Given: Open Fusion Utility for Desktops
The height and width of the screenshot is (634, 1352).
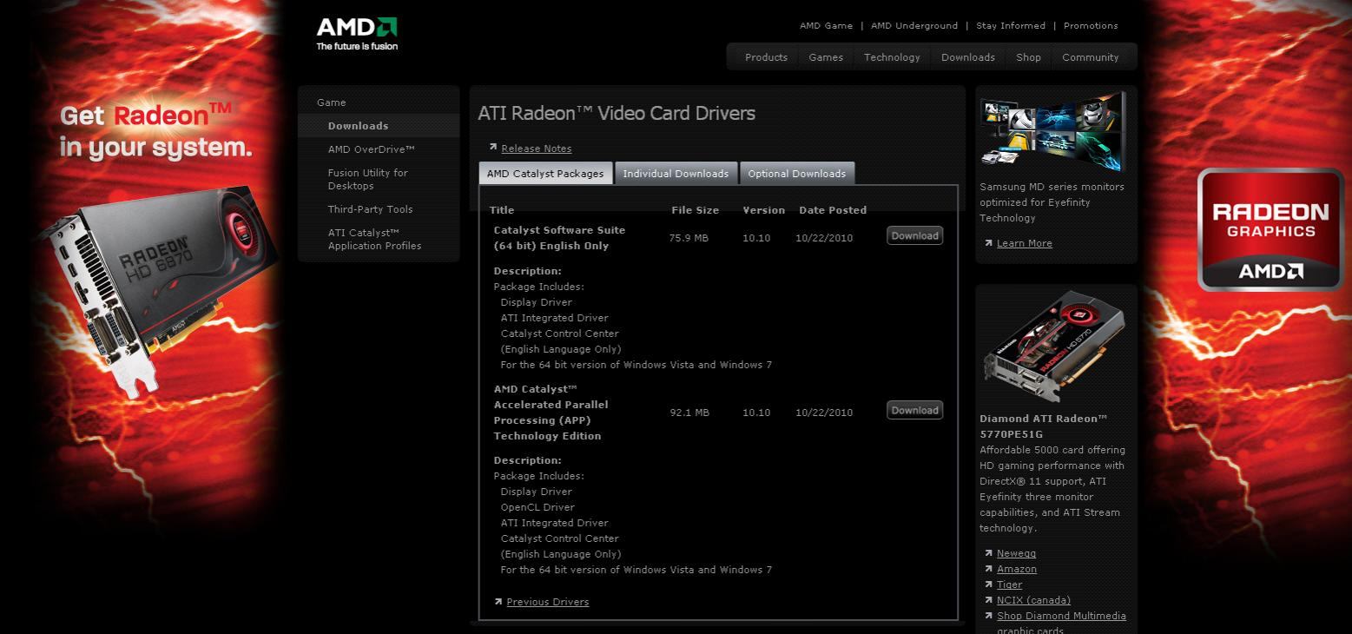Looking at the screenshot, I should click(367, 179).
